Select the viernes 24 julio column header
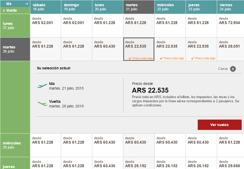This screenshot has width=244, height=169. (x=231, y=7)
